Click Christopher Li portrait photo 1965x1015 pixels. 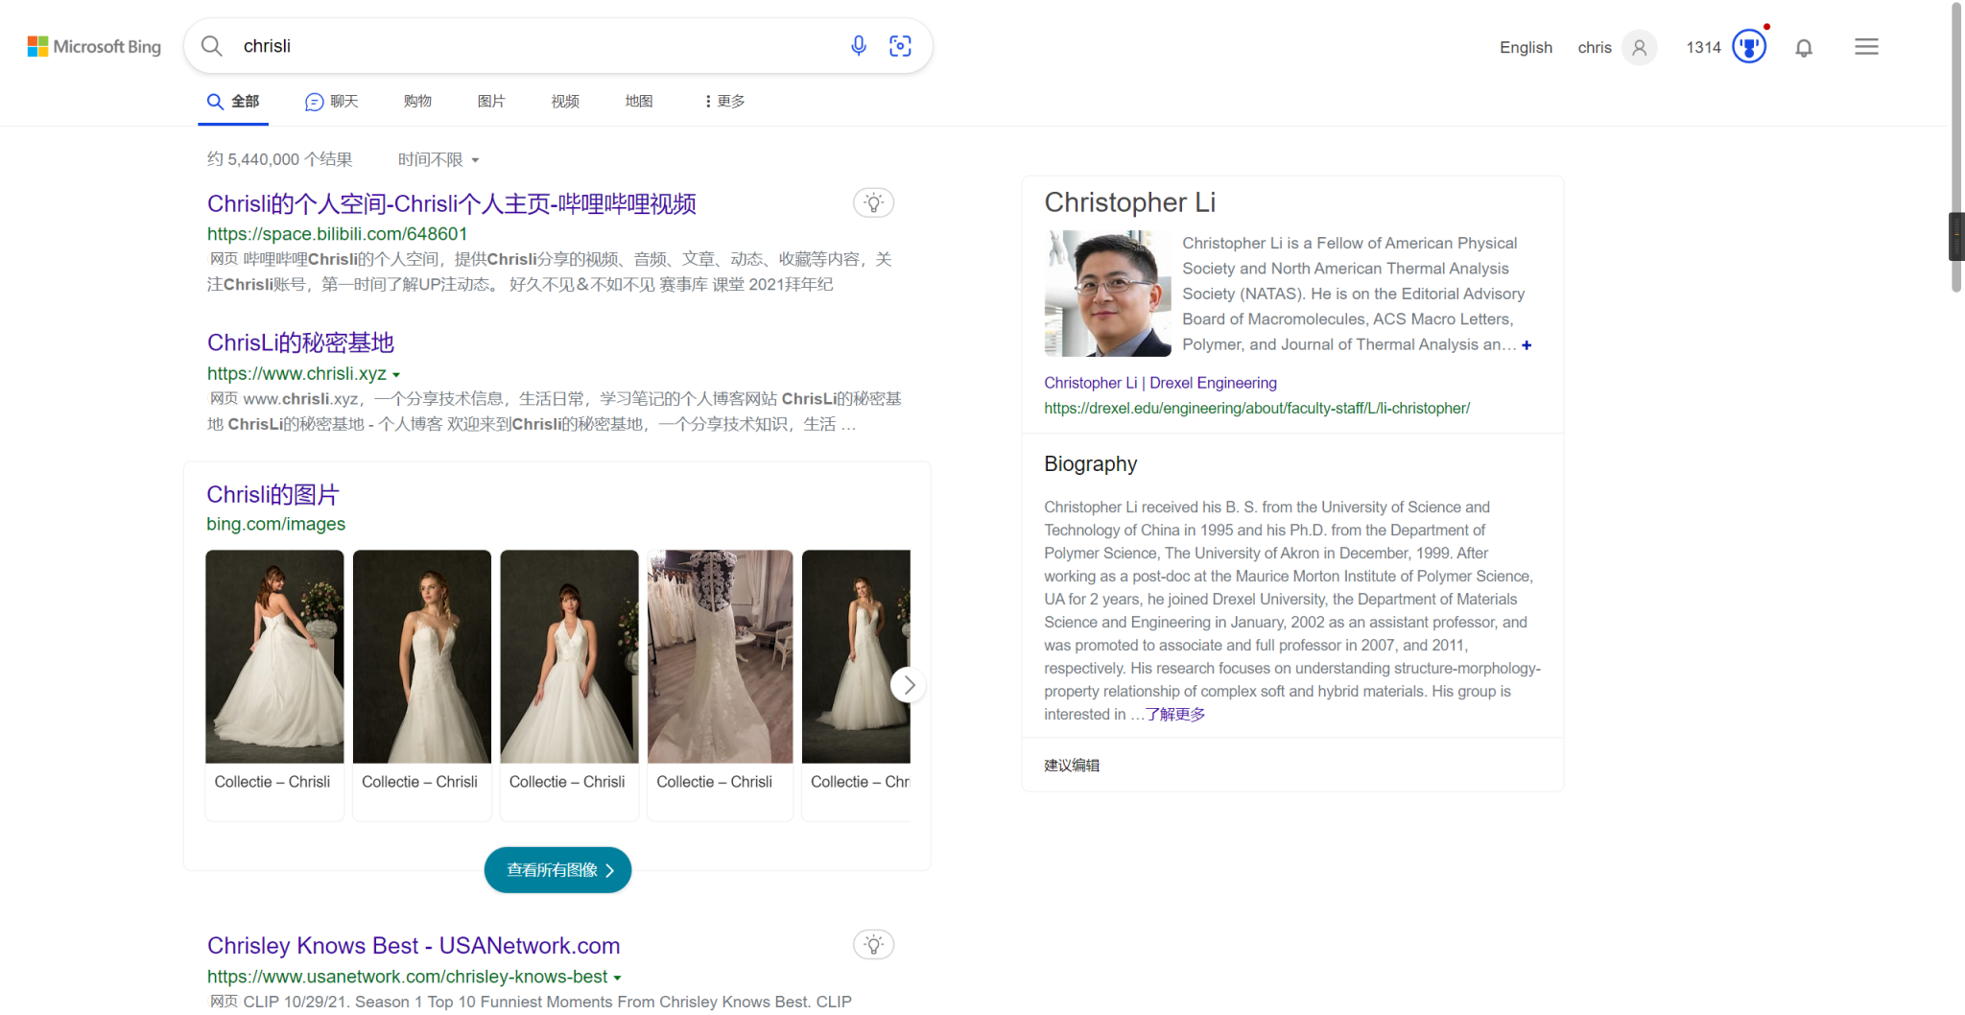[x=1107, y=294]
